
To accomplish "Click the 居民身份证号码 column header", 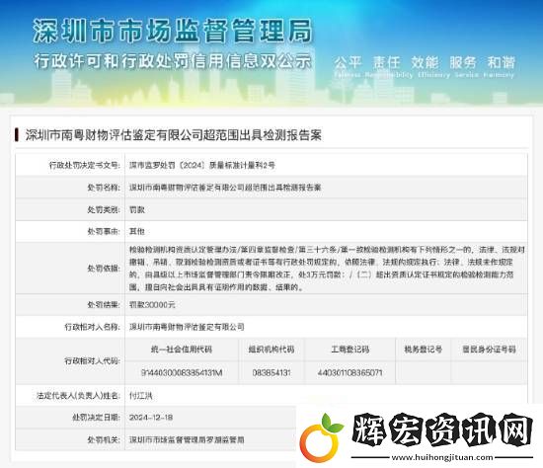I will pyautogui.click(x=489, y=350).
